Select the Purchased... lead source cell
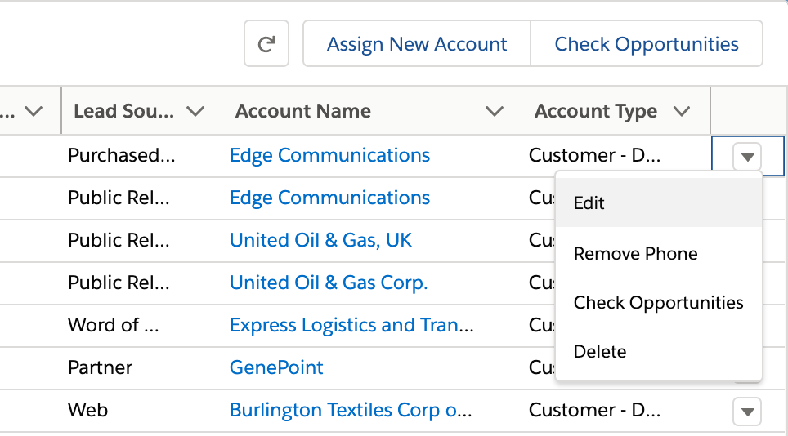The width and height of the screenshot is (788, 436). pos(122,155)
